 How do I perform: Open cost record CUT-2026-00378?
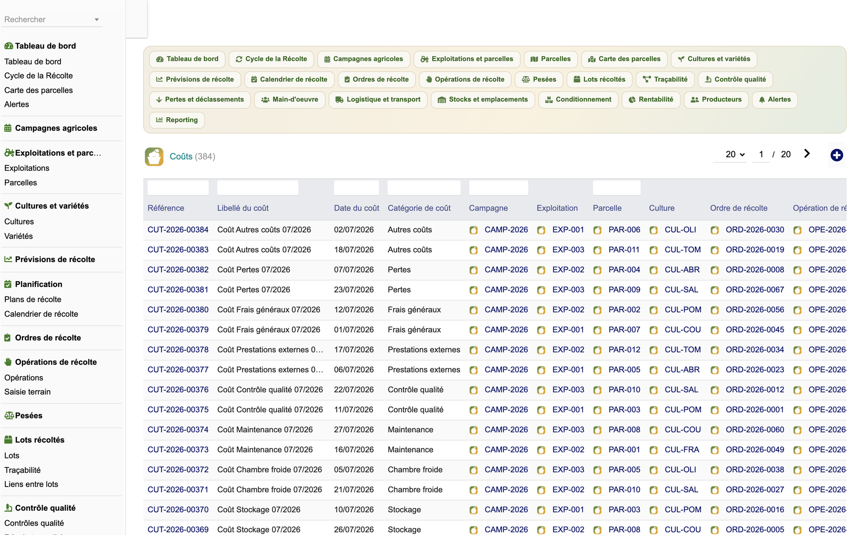[x=178, y=350]
